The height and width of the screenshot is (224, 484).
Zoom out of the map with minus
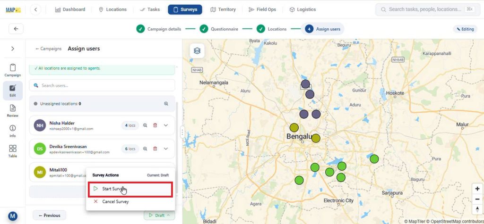[x=477, y=199]
